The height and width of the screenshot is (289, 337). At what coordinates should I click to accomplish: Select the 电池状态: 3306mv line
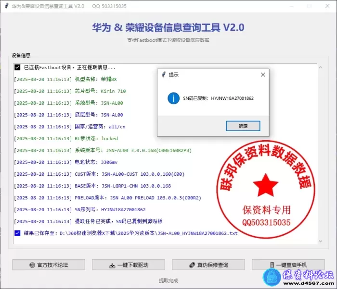point(66,162)
